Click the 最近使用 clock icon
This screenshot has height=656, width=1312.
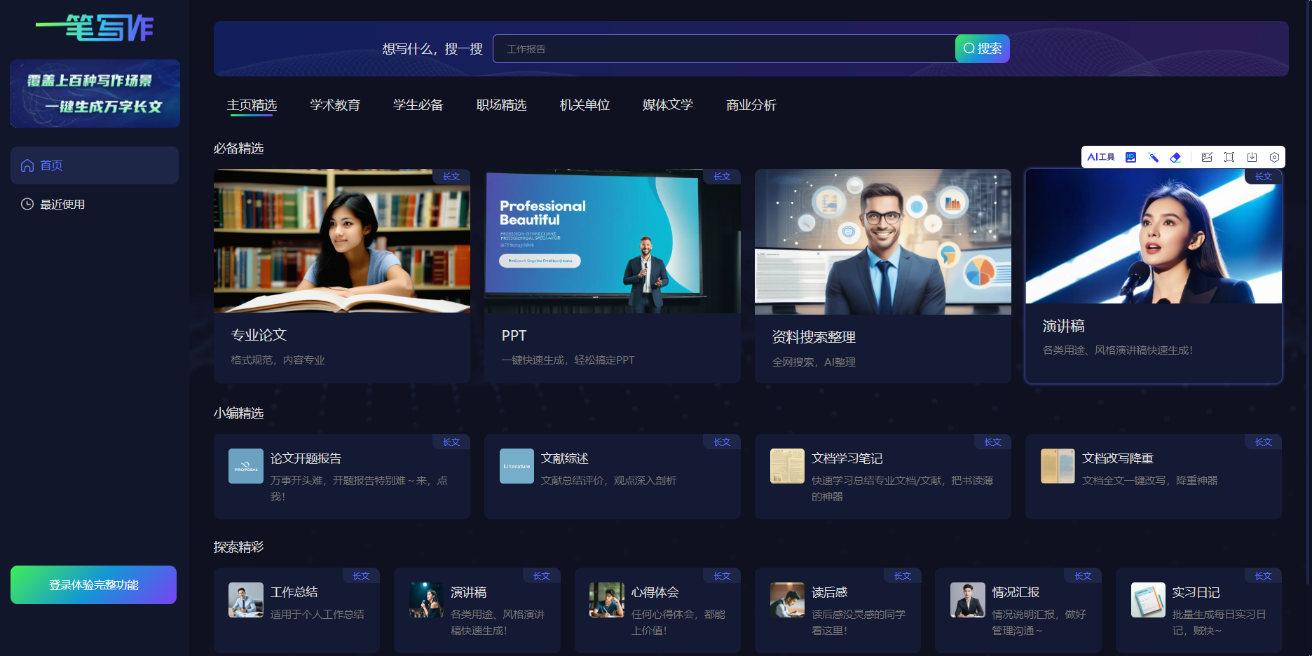click(x=27, y=204)
